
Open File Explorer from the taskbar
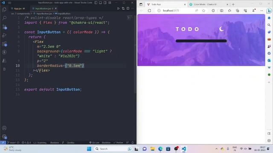(153, 149)
